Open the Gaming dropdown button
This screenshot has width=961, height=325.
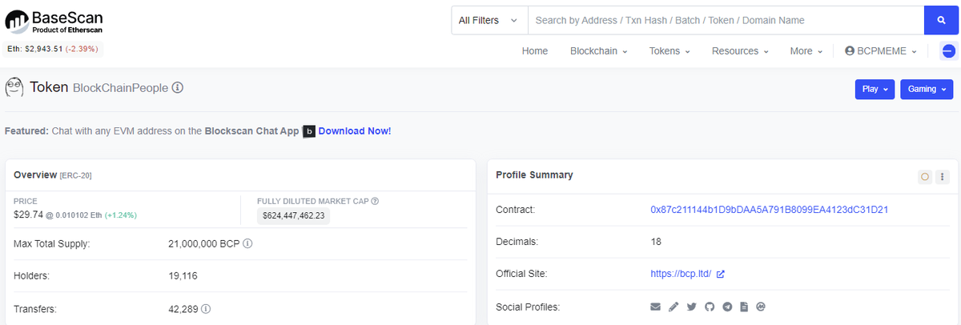tap(927, 89)
